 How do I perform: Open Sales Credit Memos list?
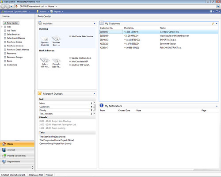[x=16, y=38]
